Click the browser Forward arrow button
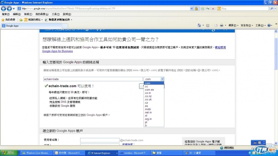278x156 pixels. [9, 8]
